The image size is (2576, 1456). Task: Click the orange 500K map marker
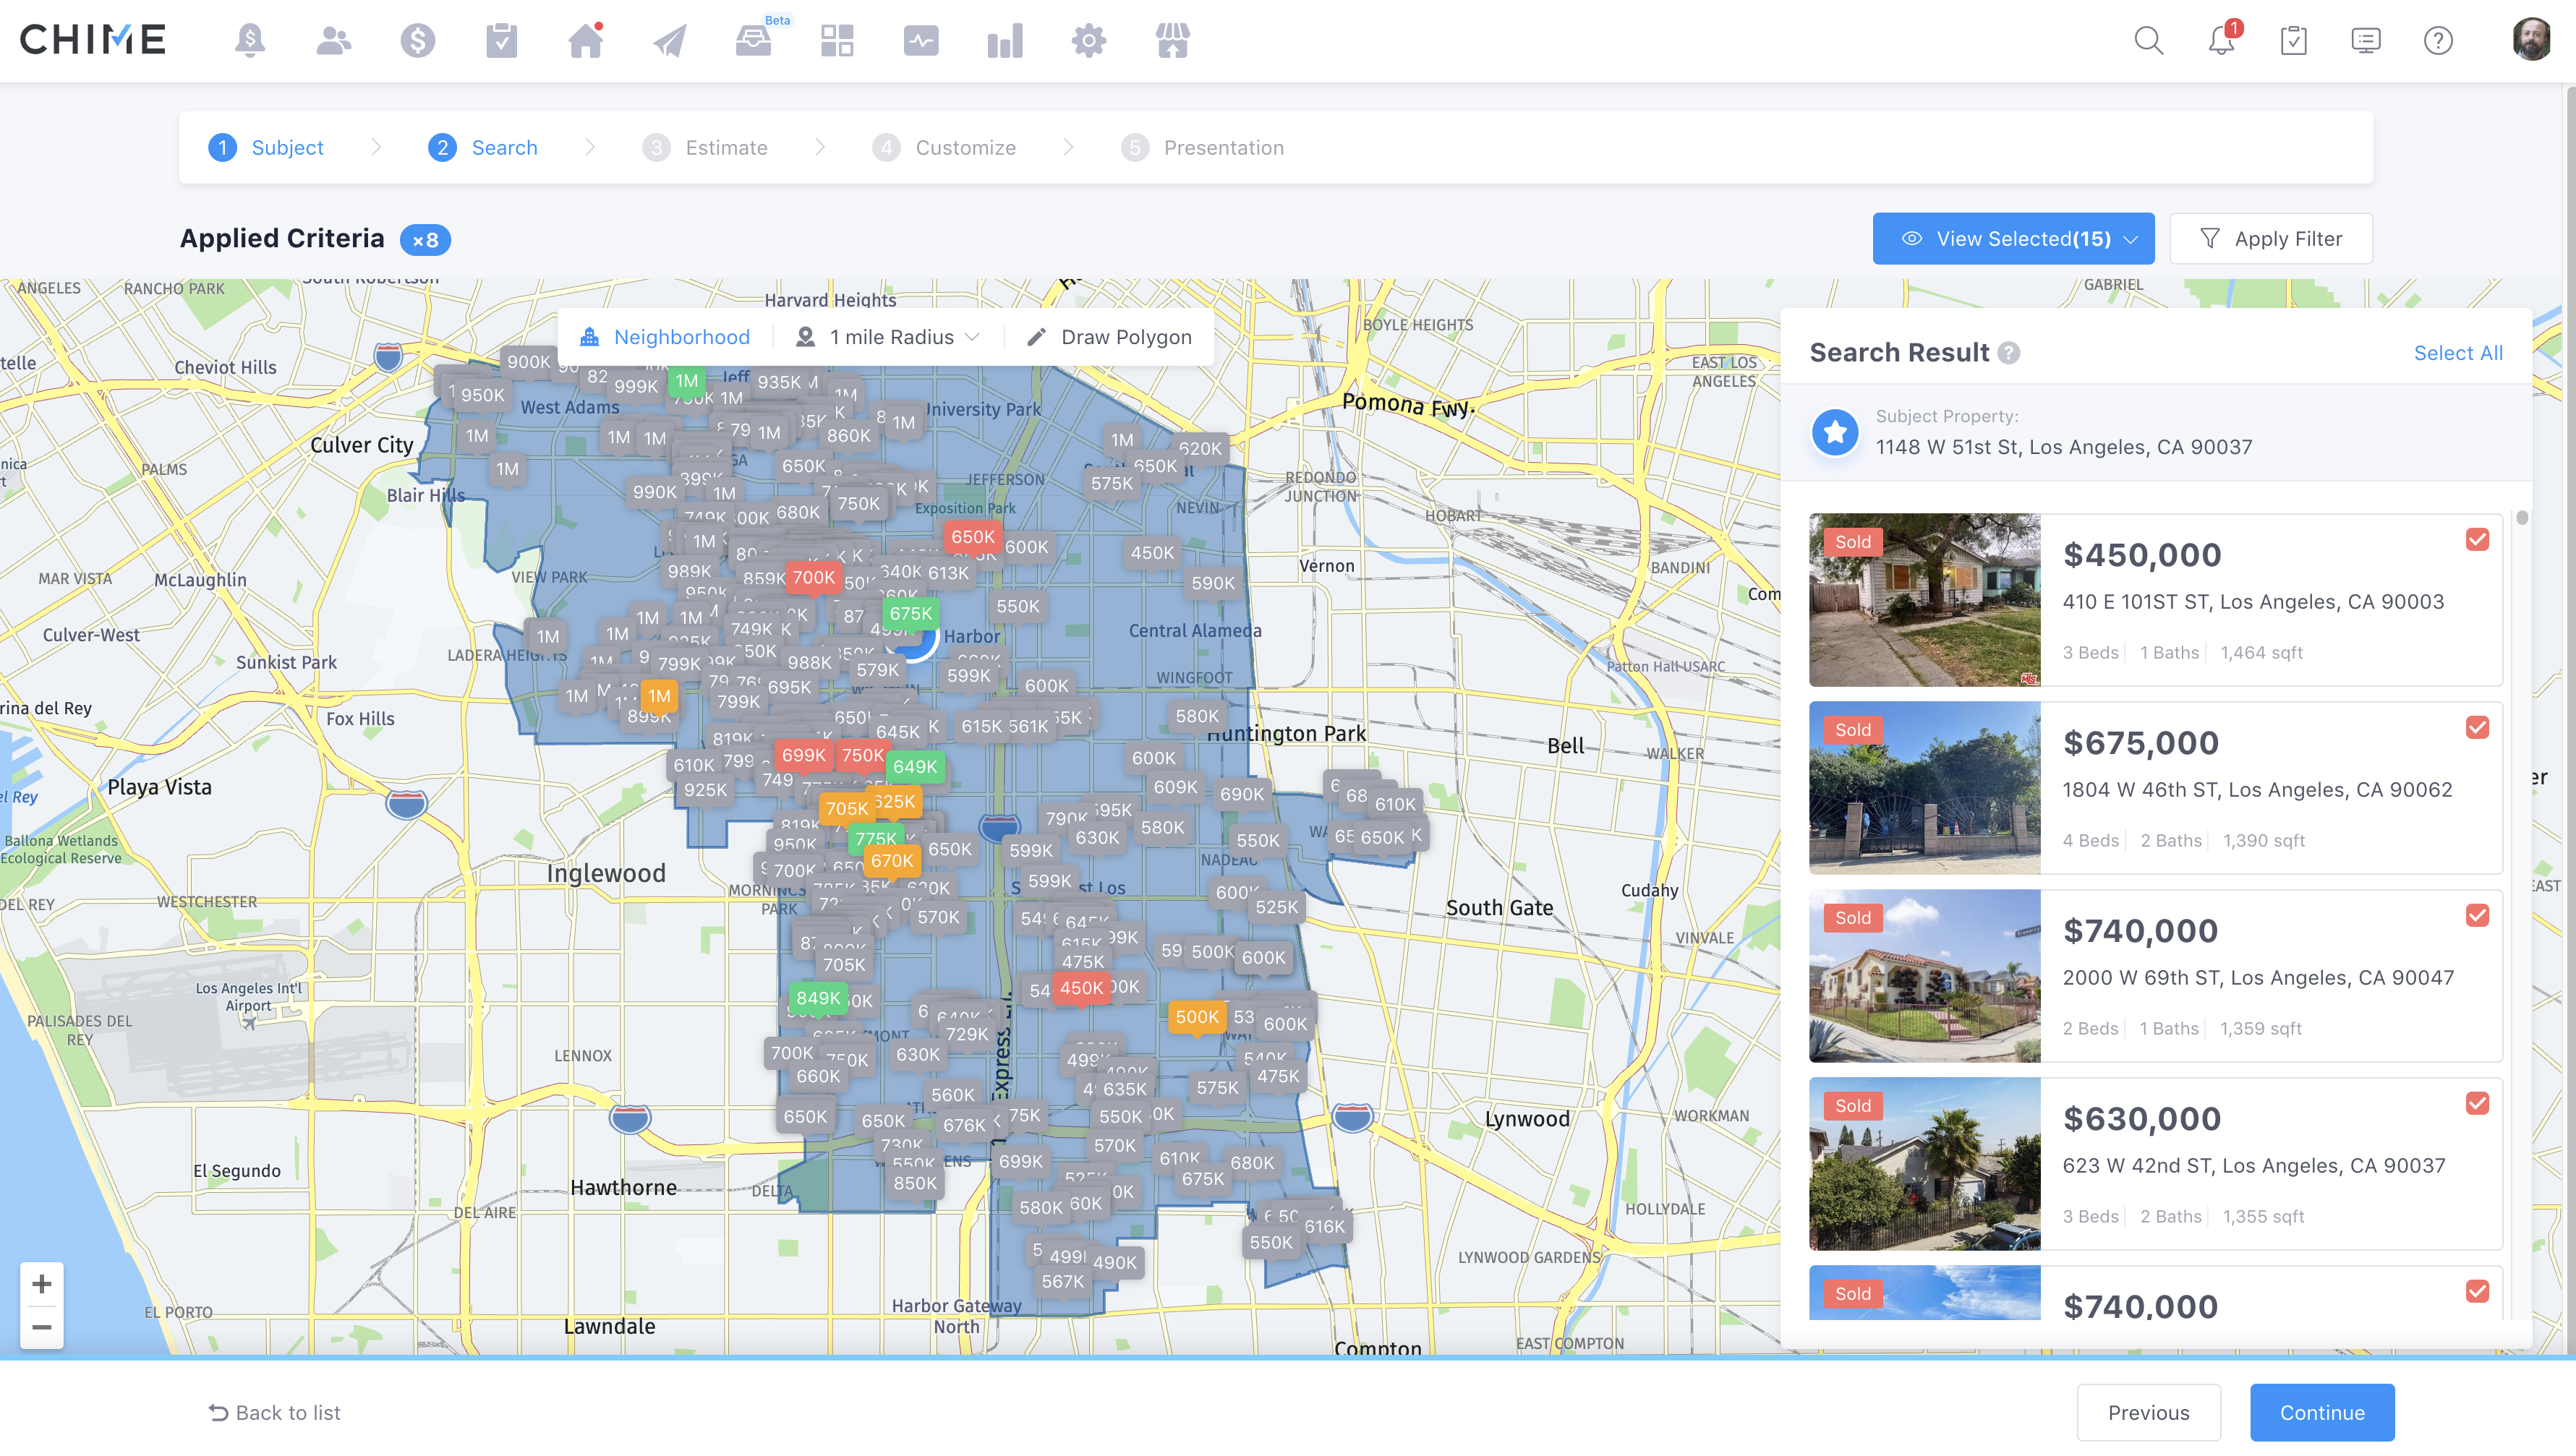click(x=1196, y=1017)
